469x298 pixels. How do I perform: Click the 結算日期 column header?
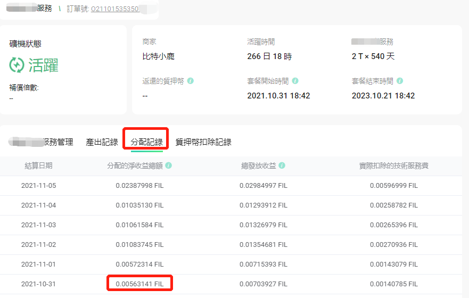click(x=38, y=166)
